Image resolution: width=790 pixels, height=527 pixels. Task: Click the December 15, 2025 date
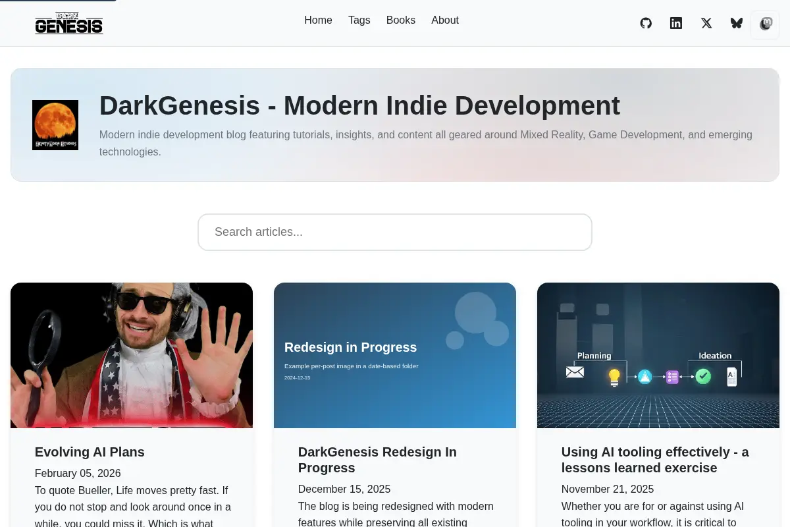coord(344,489)
